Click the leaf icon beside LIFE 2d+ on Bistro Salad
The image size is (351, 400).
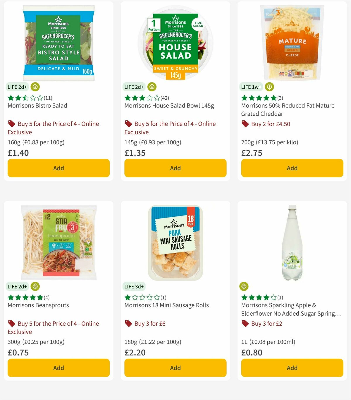point(35,87)
